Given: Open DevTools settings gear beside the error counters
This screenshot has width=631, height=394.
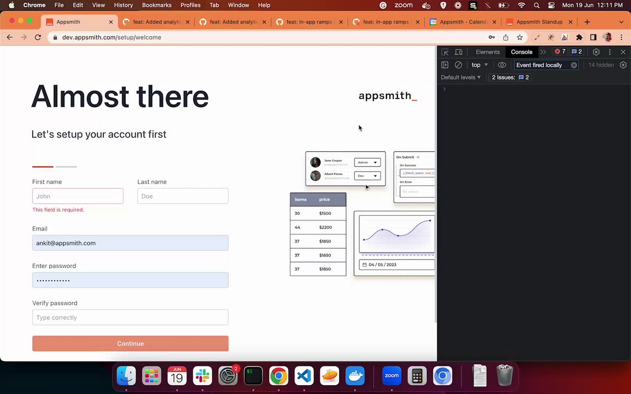Looking at the screenshot, I should click(x=596, y=52).
